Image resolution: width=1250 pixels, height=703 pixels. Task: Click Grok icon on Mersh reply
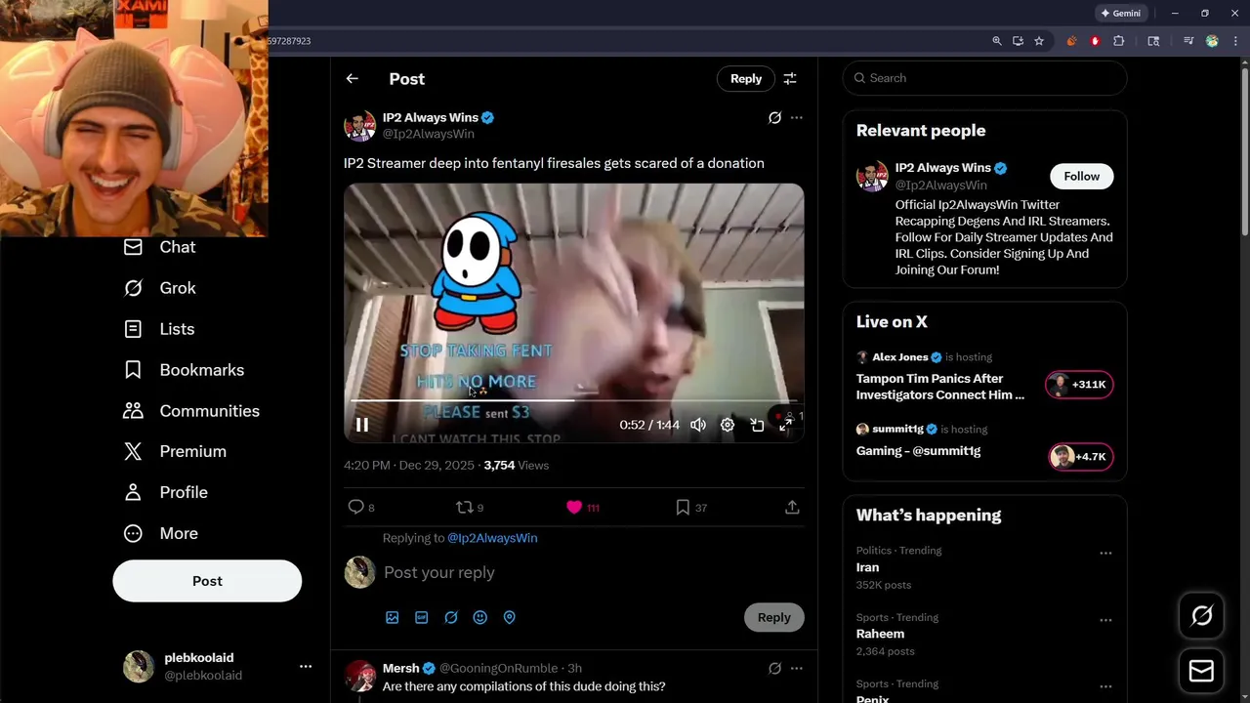[774, 668]
